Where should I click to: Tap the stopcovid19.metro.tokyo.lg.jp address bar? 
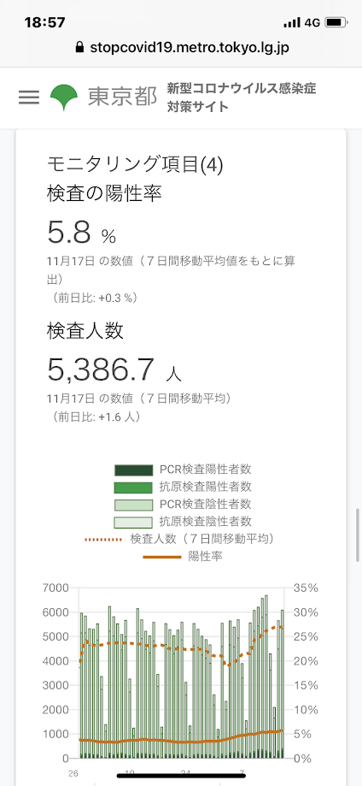click(x=181, y=48)
